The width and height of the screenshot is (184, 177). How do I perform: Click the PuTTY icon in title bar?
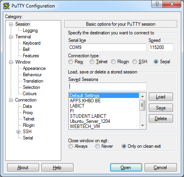tap(6, 6)
